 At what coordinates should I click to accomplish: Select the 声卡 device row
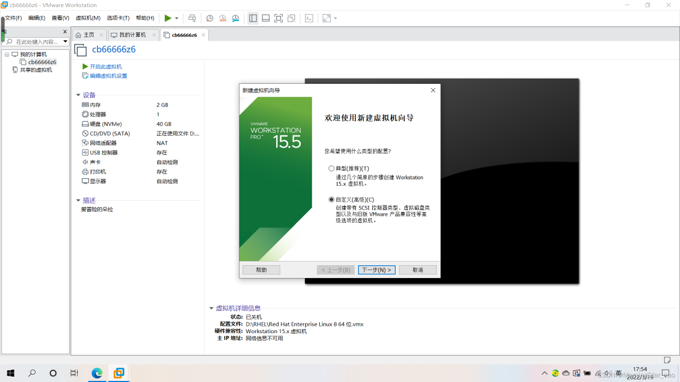tap(140, 162)
